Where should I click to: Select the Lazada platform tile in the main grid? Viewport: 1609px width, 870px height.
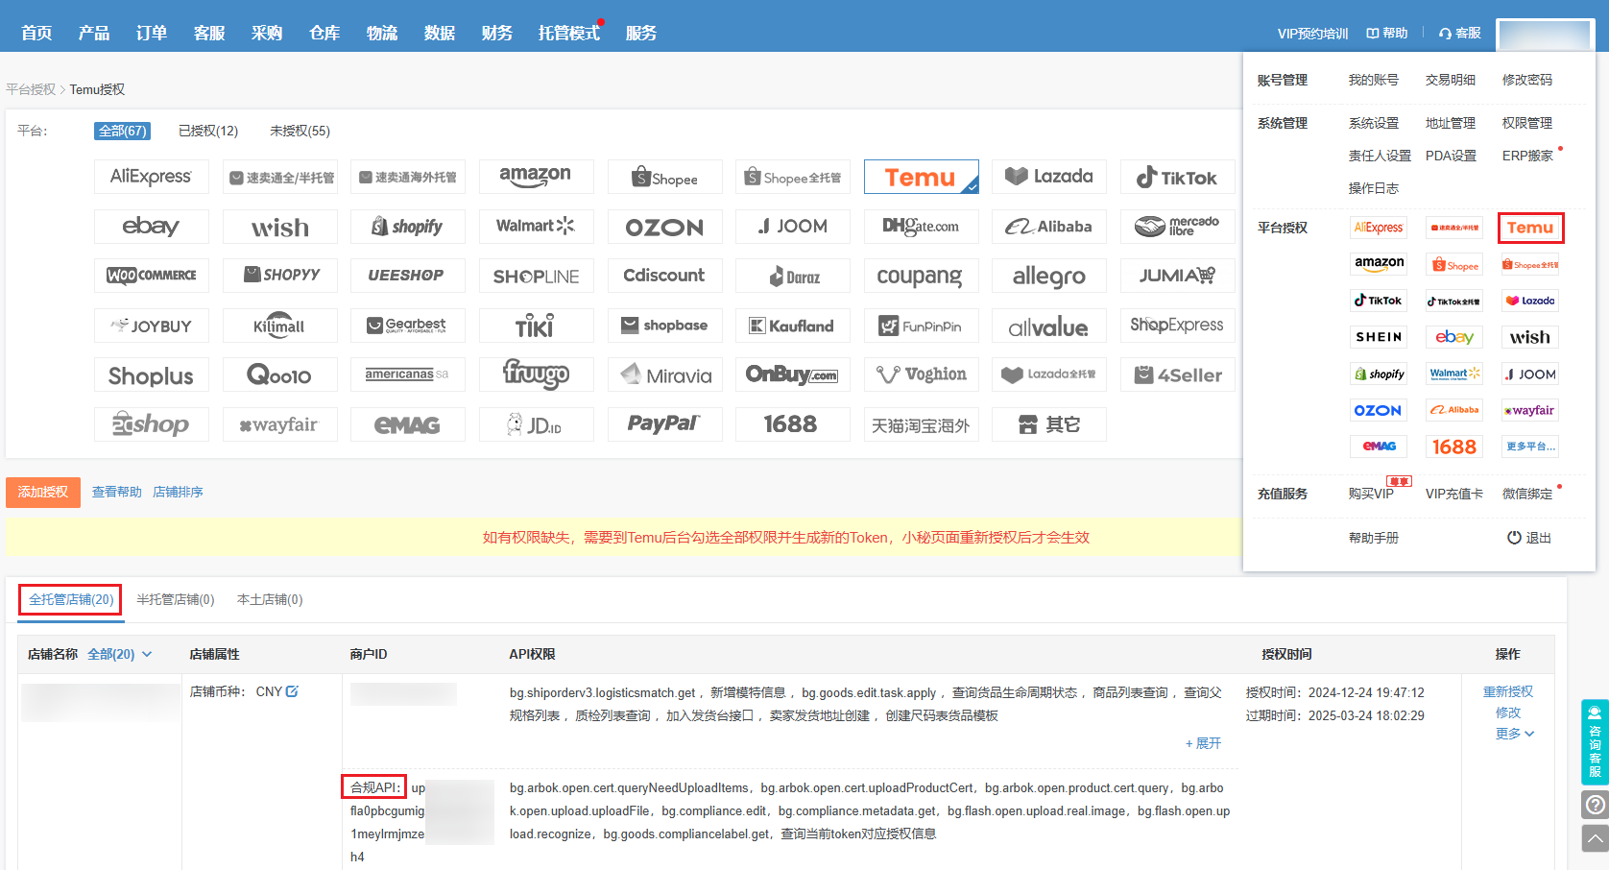(x=1048, y=177)
